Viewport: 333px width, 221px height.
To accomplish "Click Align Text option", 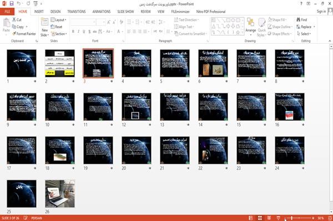I will 184,27.
